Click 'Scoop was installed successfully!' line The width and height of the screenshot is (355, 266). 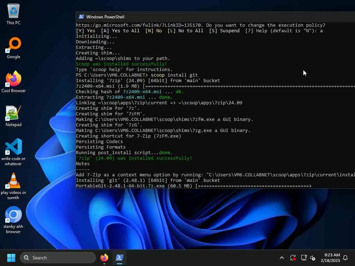tap(121, 64)
